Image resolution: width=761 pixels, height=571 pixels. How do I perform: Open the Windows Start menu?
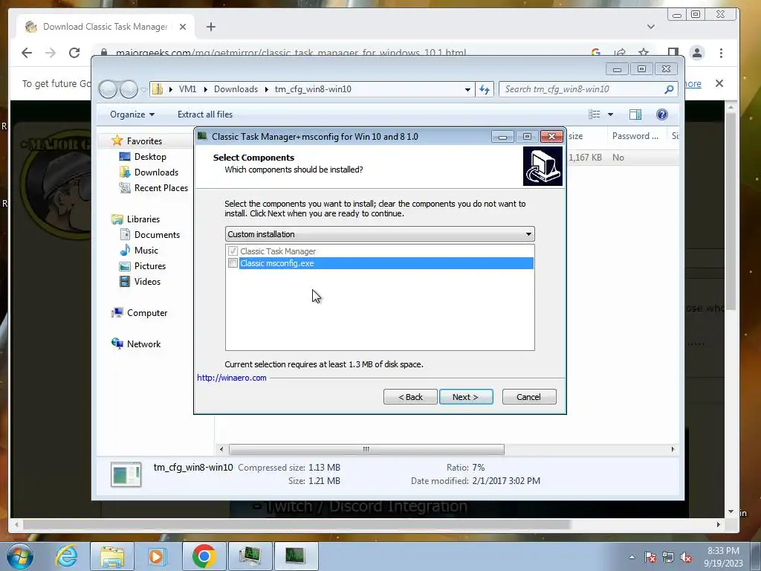(19, 556)
